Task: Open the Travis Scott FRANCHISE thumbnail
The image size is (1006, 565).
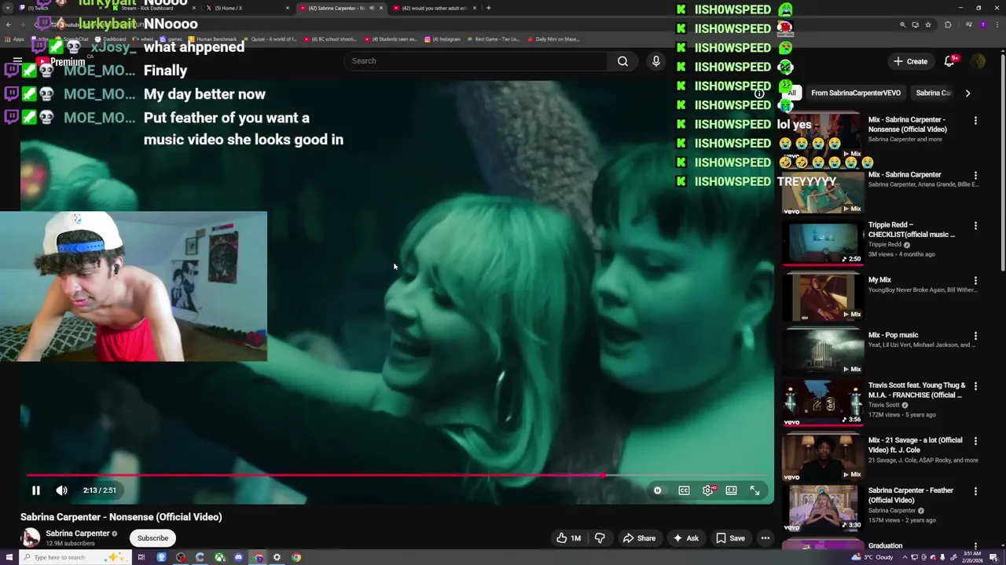Action: [823, 403]
